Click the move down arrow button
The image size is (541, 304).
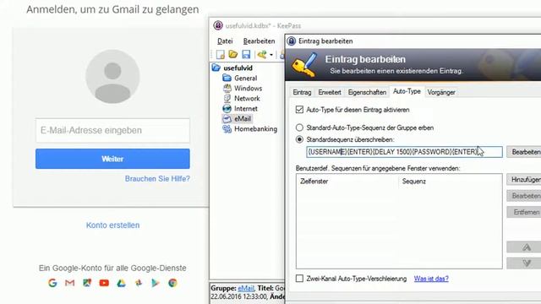(525, 263)
